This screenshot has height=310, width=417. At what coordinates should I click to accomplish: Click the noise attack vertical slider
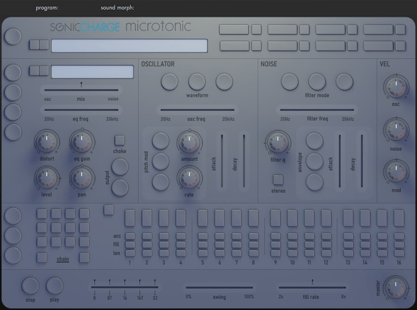click(340, 161)
